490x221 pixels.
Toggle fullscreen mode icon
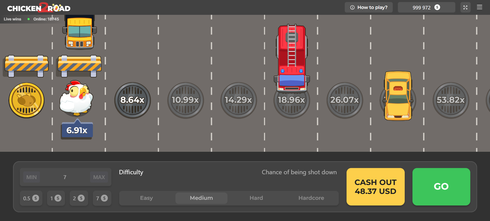pyautogui.click(x=465, y=7)
